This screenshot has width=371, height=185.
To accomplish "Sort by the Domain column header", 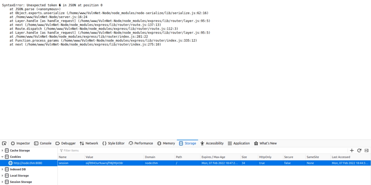I will (159, 157).
